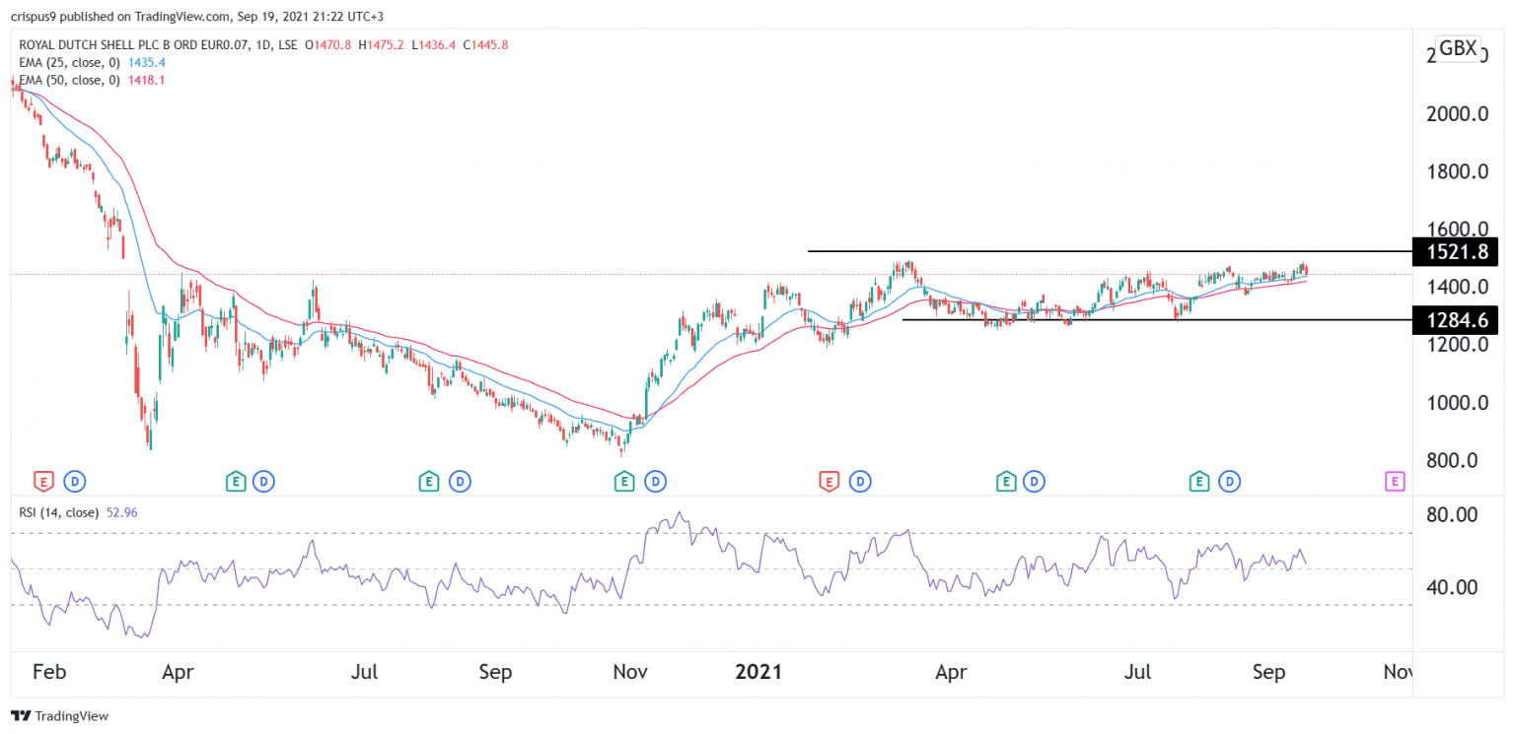Select the green E badge near Jul 2021
This screenshot has width=1515, height=734.
[x=1198, y=482]
